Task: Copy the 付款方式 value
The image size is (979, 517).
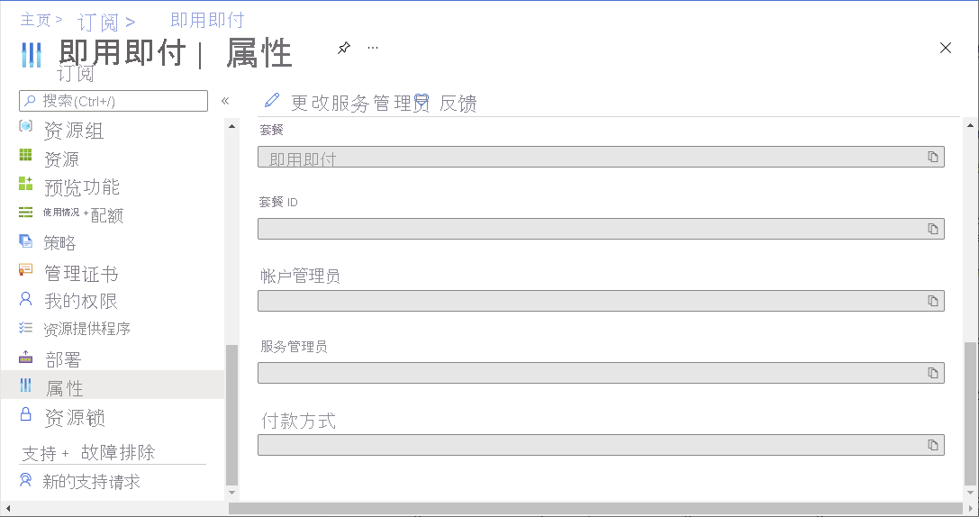Action: (x=933, y=445)
